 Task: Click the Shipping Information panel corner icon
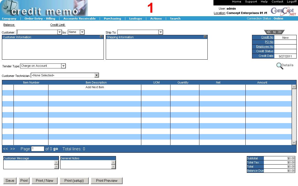(x=205, y=37)
